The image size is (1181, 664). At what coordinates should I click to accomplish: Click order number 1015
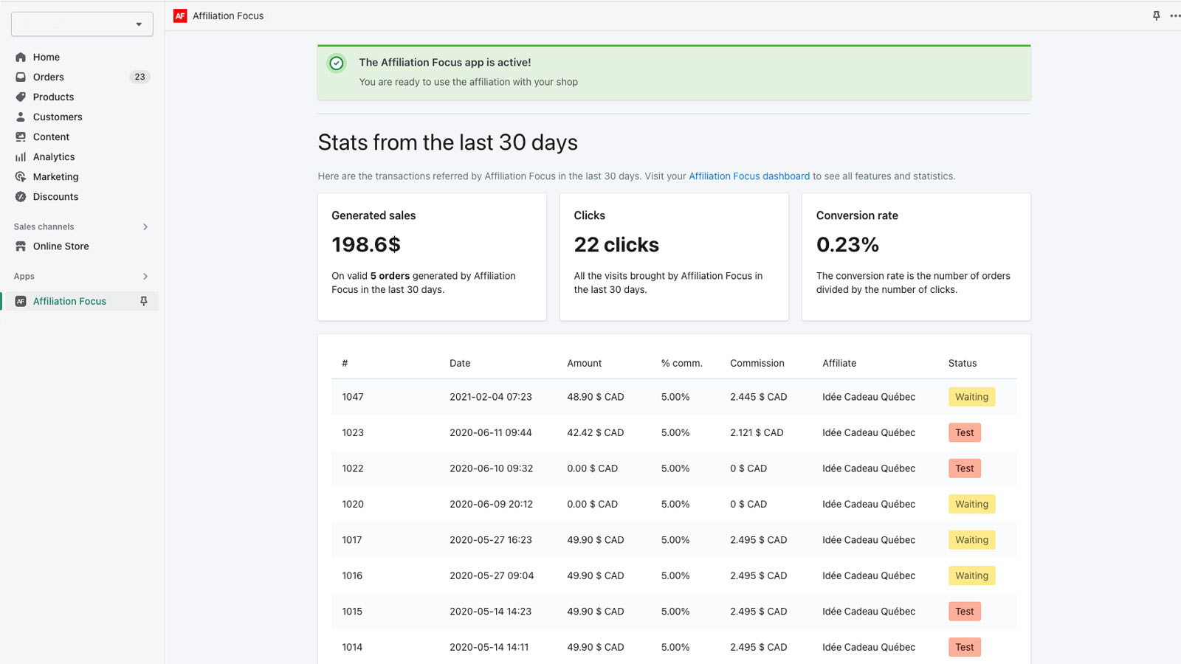tap(352, 612)
